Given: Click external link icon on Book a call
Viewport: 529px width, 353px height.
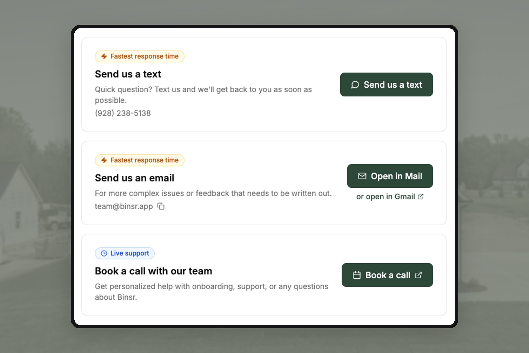Looking at the screenshot, I should click(x=418, y=275).
